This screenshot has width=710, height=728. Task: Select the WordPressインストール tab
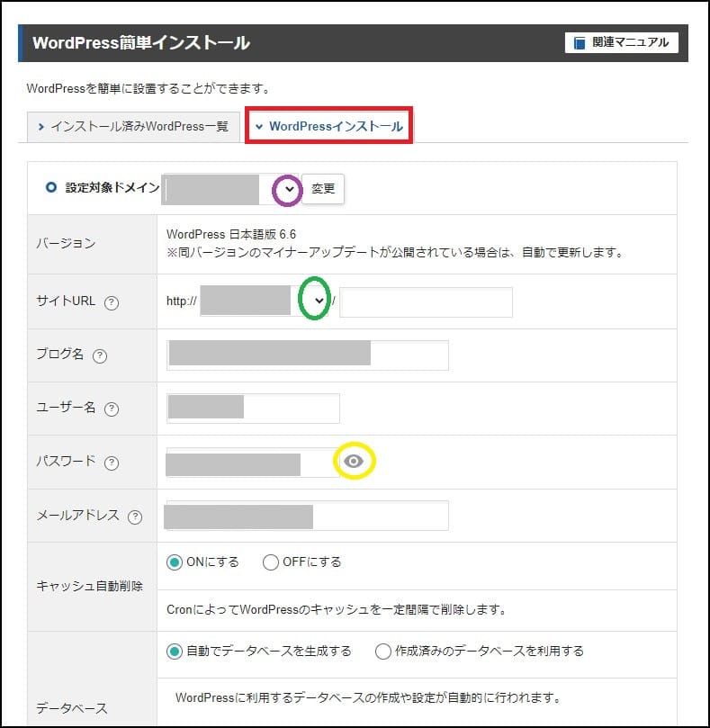click(x=328, y=127)
